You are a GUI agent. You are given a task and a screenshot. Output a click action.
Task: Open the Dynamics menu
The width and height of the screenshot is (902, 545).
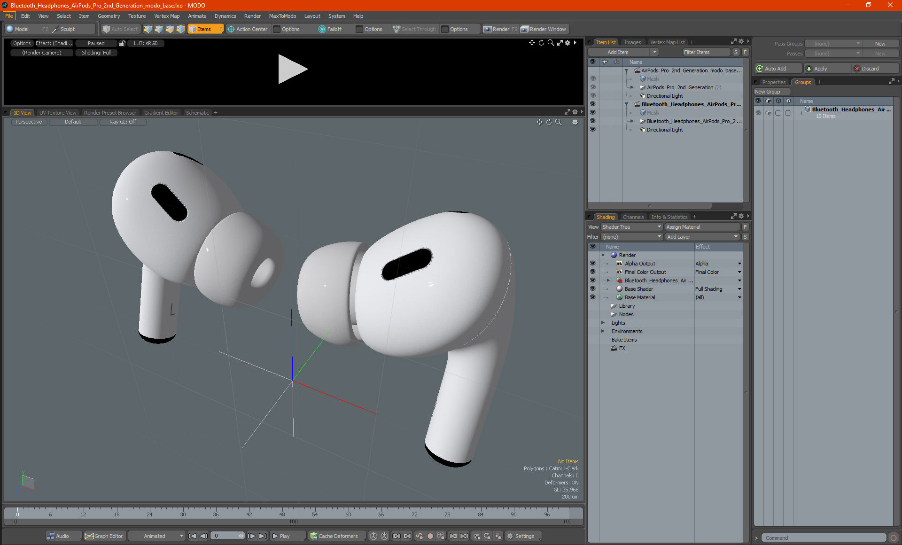tap(225, 16)
